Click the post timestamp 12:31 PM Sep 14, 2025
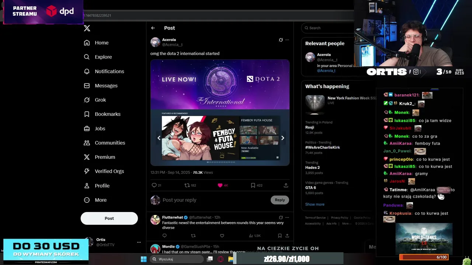Screen dimensions: 472x265 170,172
